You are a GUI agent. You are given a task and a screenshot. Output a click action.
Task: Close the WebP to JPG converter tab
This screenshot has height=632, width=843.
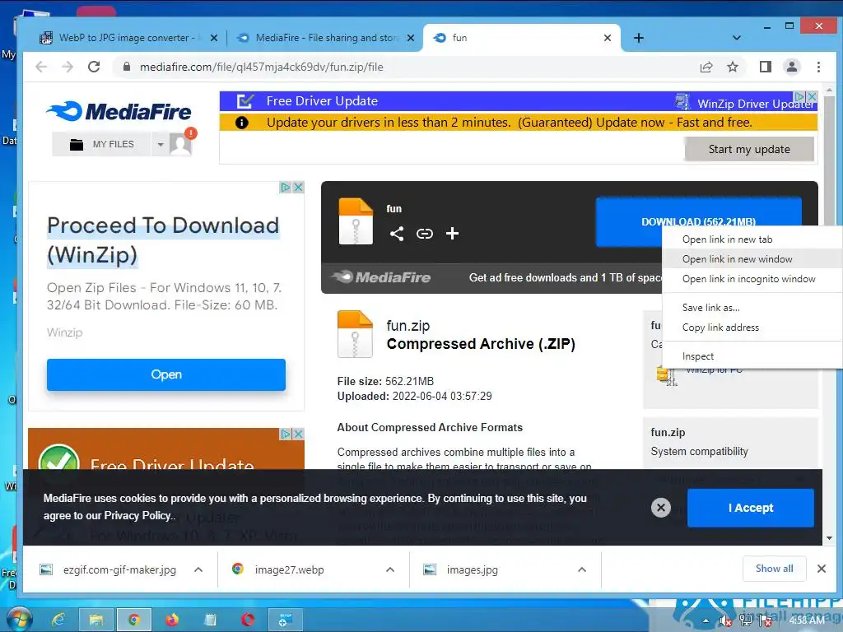click(214, 38)
